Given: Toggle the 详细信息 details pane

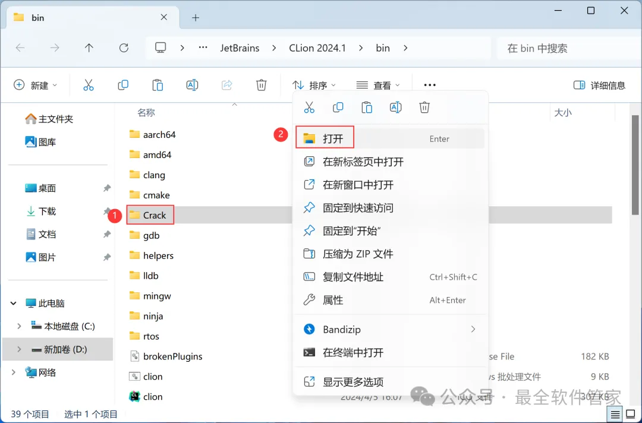Looking at the screenshot, I should pos(599,85).
